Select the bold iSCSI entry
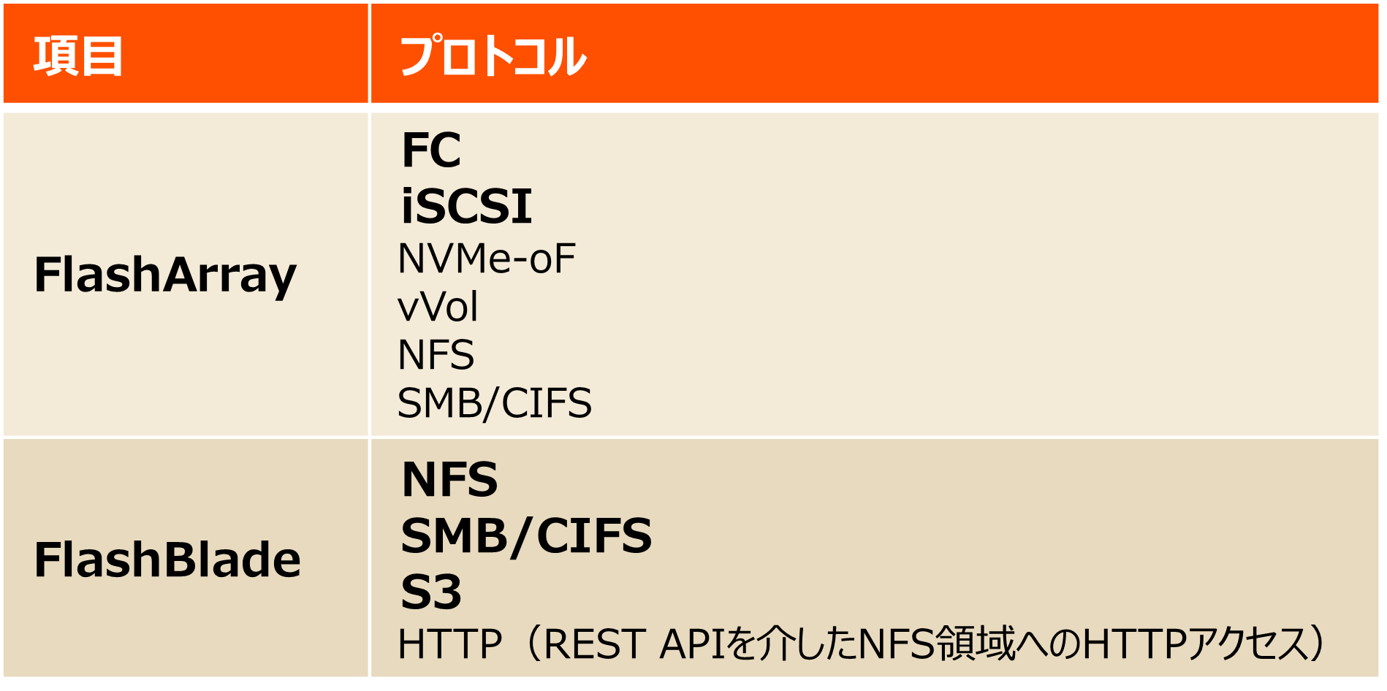 (x=466, y=206)
